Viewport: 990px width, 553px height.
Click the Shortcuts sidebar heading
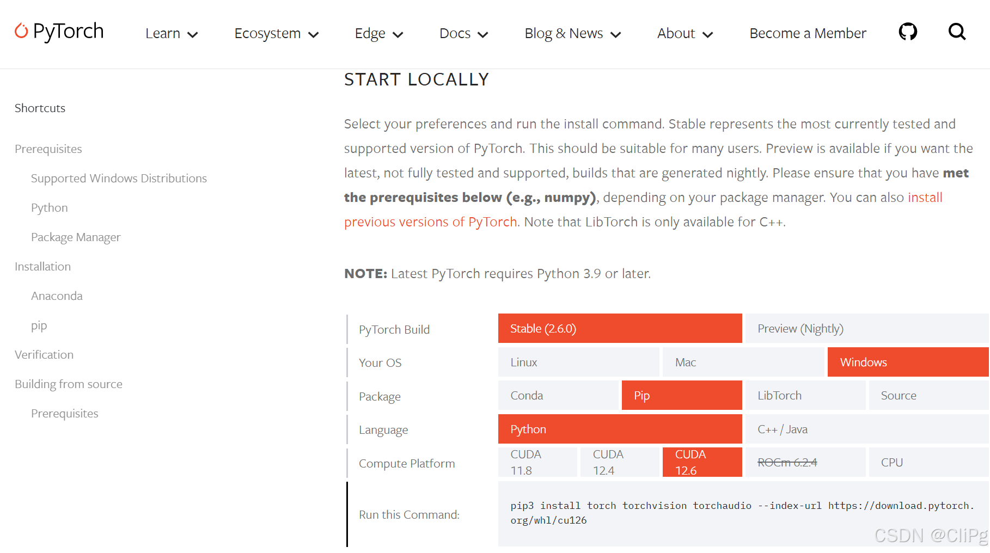[x=40, y=108]
